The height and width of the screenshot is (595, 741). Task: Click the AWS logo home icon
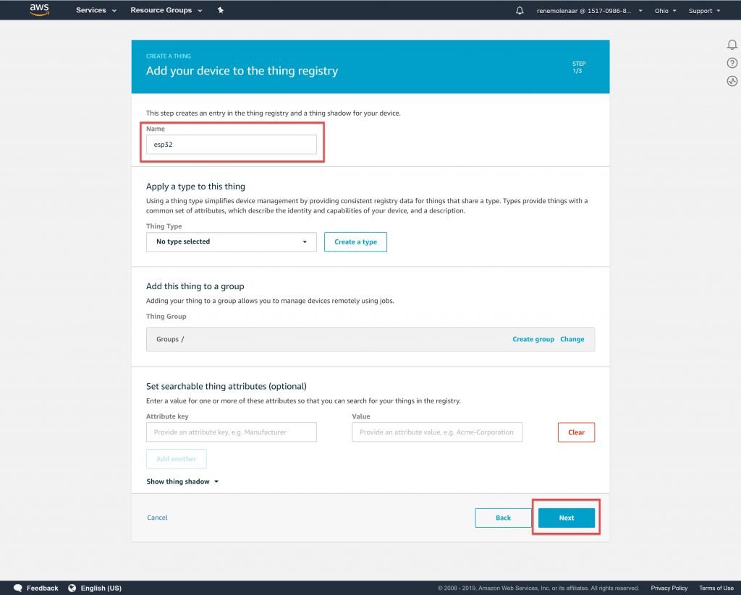(x=39, y=10)
